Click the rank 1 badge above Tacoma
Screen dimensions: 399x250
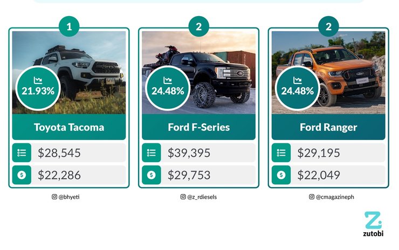coord(69,25)
